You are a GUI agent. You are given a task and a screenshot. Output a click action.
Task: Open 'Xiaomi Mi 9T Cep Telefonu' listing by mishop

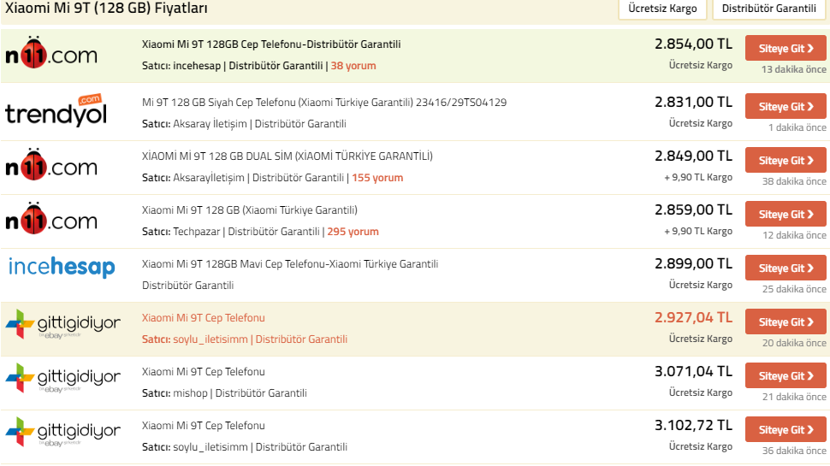(204, 373)
